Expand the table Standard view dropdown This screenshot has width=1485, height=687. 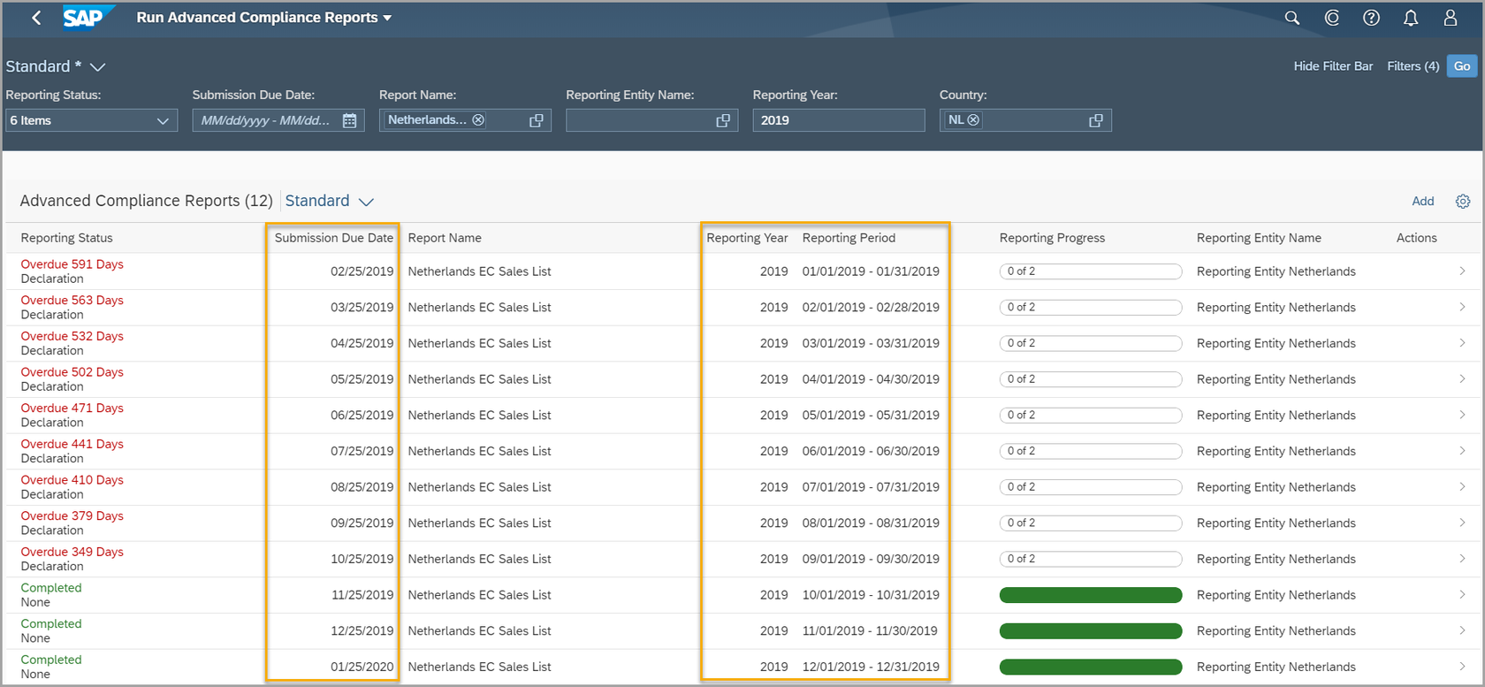pos(366,202)
